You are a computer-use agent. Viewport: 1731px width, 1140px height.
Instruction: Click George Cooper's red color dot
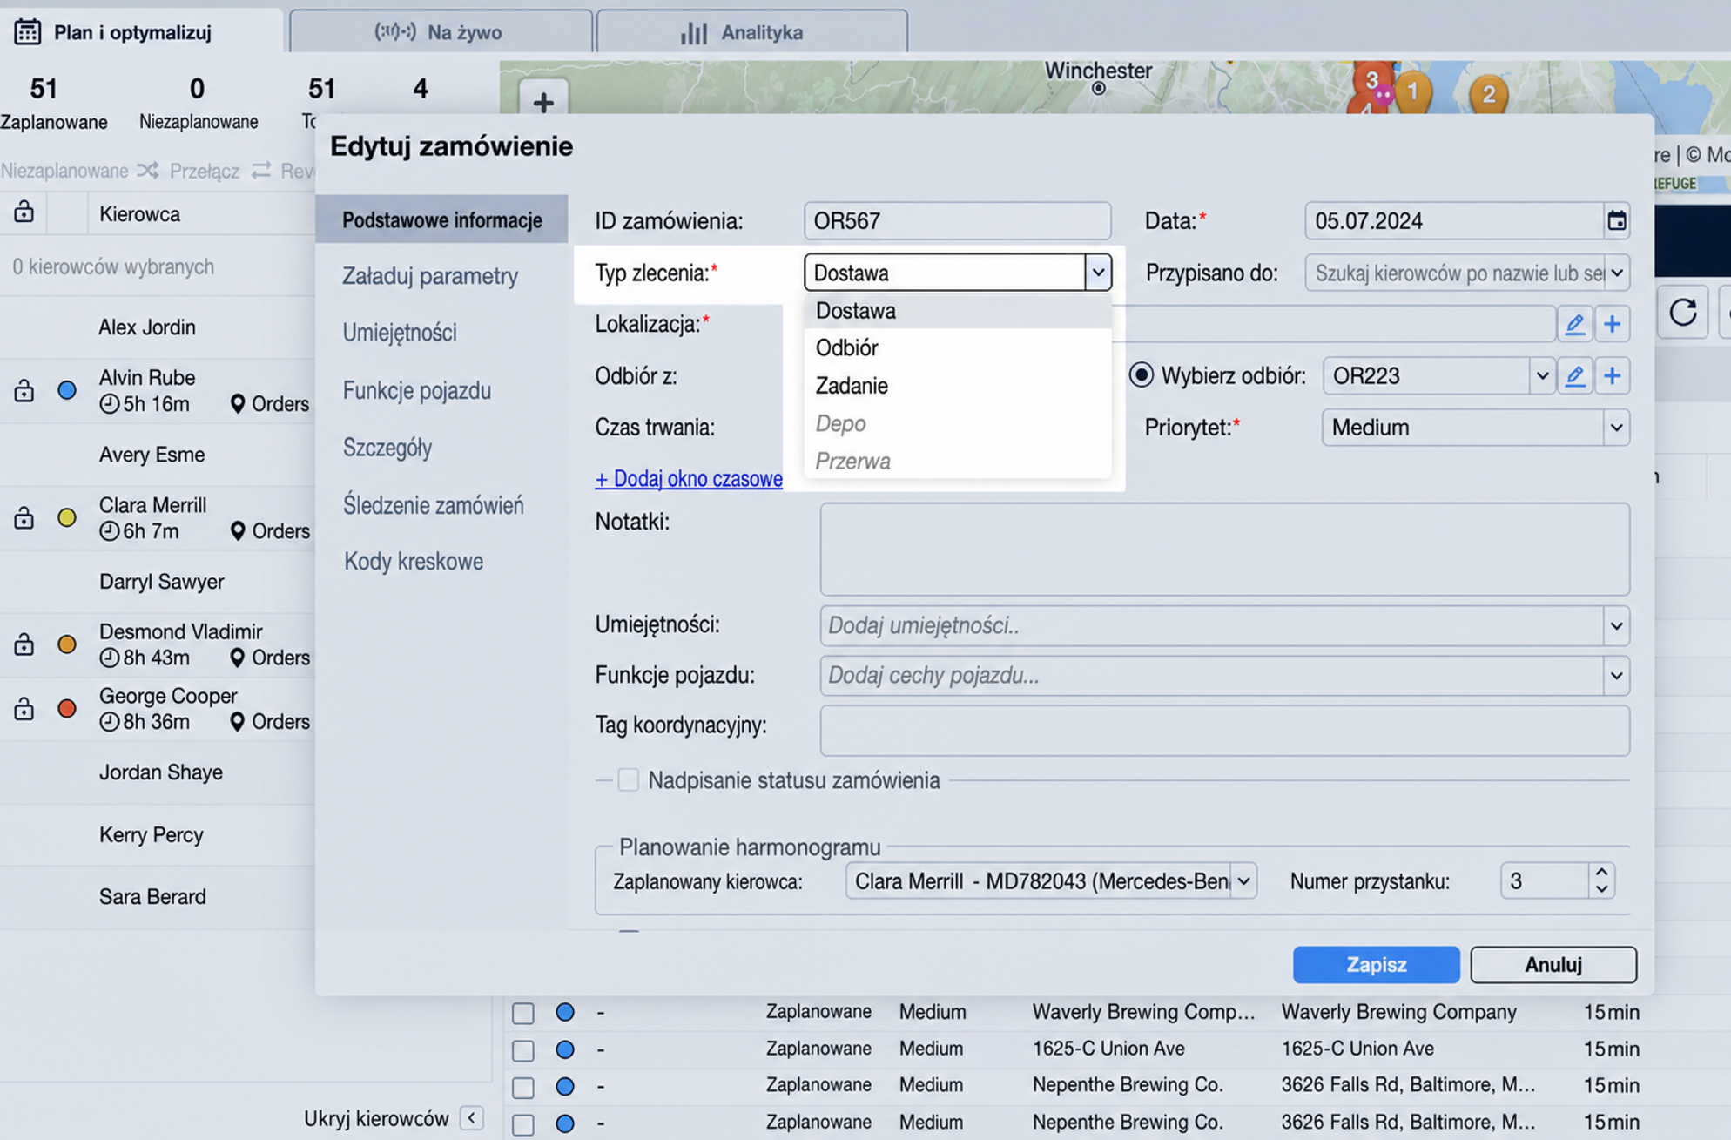click(x=67, y=708)
